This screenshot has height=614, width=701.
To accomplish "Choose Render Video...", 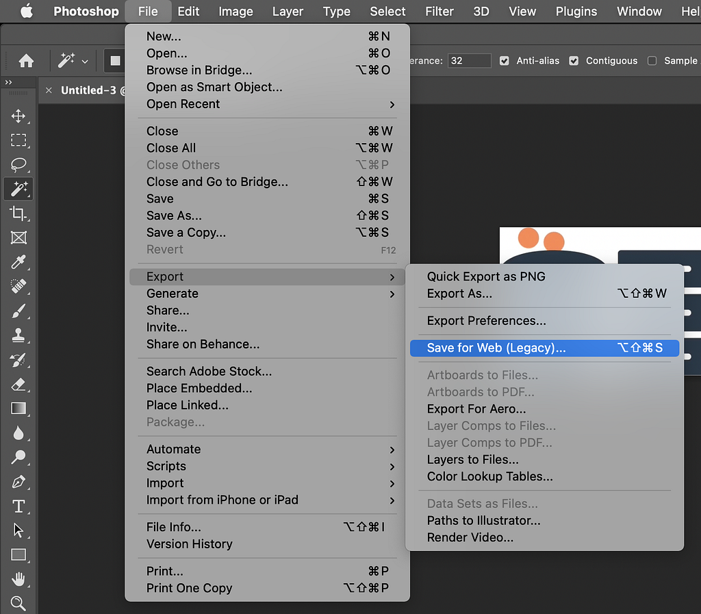I will pyautogui.click(x=544, y=537).
